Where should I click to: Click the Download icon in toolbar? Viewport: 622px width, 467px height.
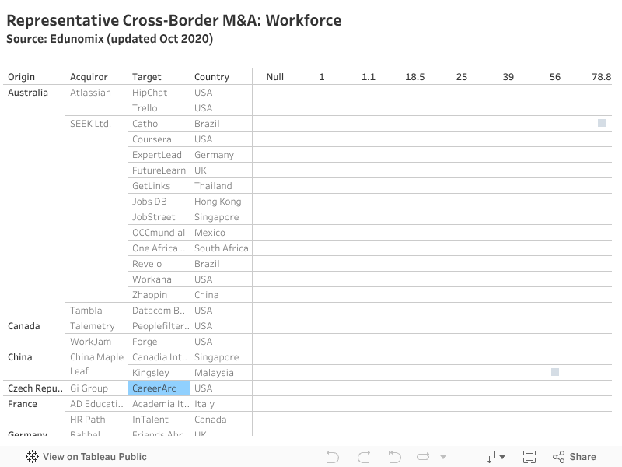click(490, 457)
